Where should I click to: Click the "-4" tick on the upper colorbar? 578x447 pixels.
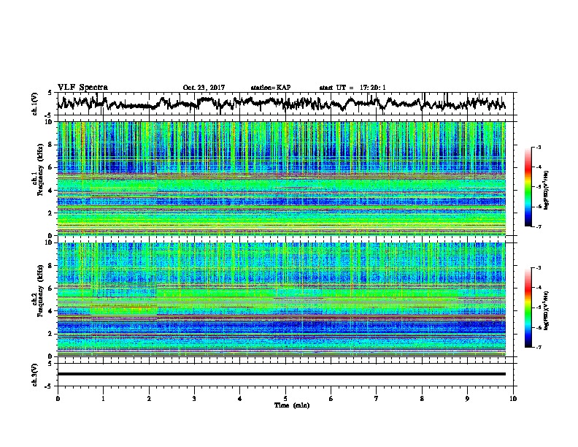538,167
